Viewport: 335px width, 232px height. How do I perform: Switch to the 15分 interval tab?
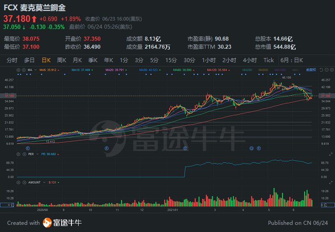click(x=171, y=60)
